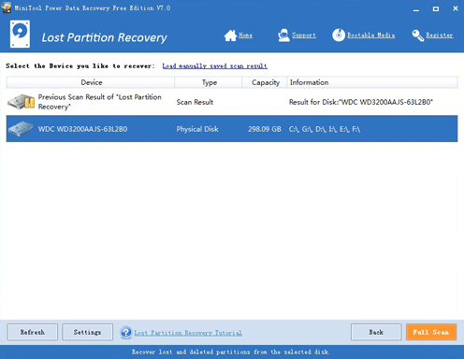
Task: Click the WDC physical disk drive icon
Action: point(21,129)
